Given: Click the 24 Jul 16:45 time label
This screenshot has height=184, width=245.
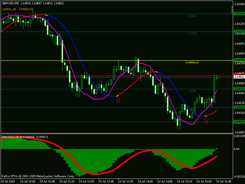Looking at the screenshot, I should click(x=223, y=182).
